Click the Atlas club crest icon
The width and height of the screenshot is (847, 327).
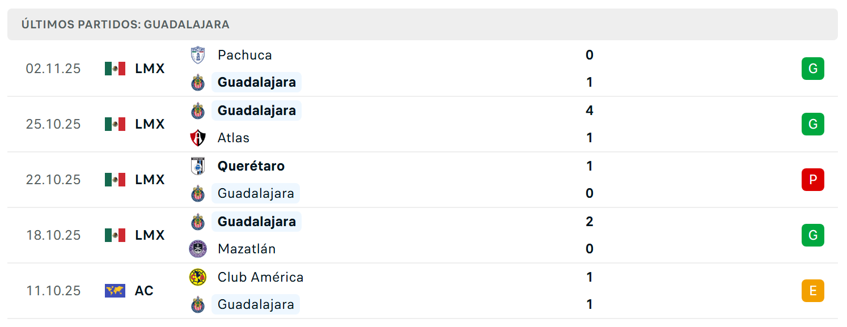coord(197,138)
